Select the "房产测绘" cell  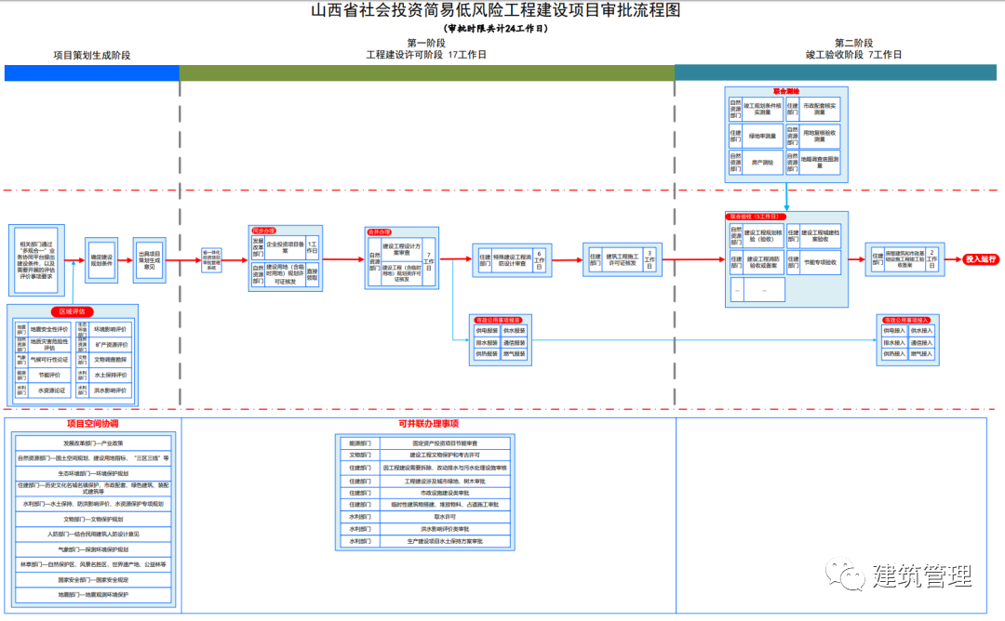(762, 163)
